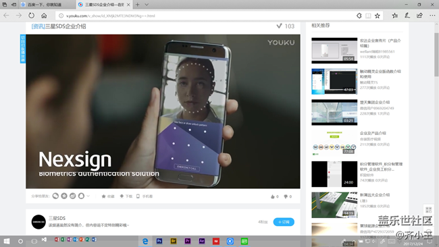Click 收藏 to favorite the video
The width and height of the screenshot is (439, 247).
(x=108, y=196)
